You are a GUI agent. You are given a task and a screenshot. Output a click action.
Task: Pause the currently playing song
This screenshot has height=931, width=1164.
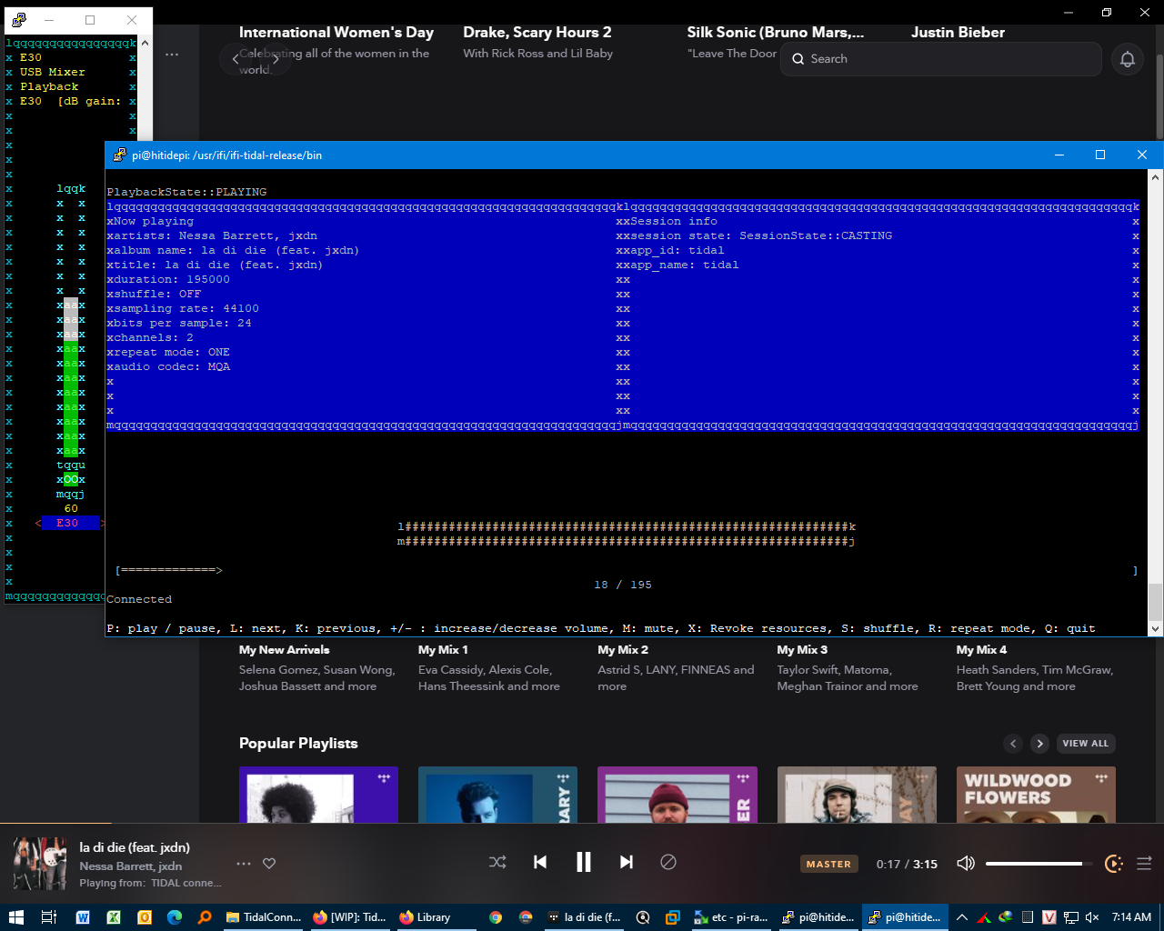[584, 862]
